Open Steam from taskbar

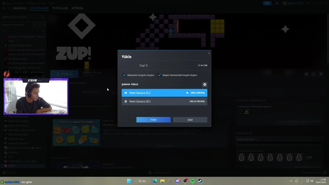200,181
